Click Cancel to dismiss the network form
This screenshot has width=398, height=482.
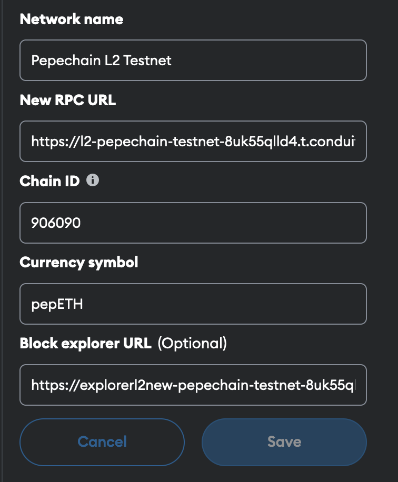(x=102, y=442)
